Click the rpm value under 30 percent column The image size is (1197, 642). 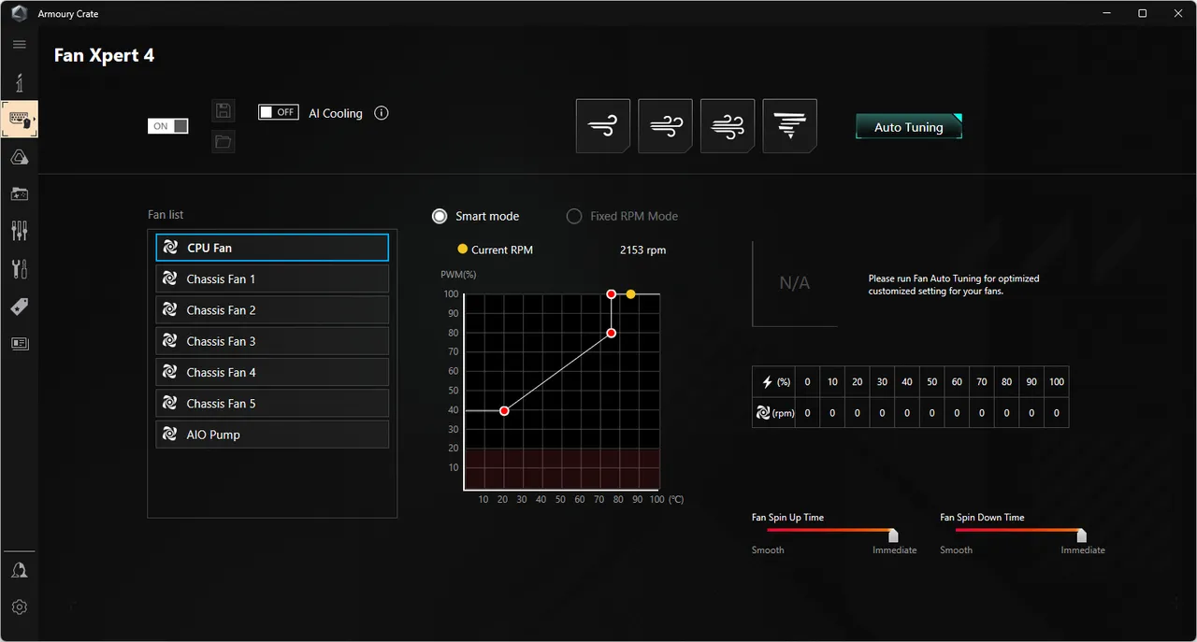click(x=882, y=413)
